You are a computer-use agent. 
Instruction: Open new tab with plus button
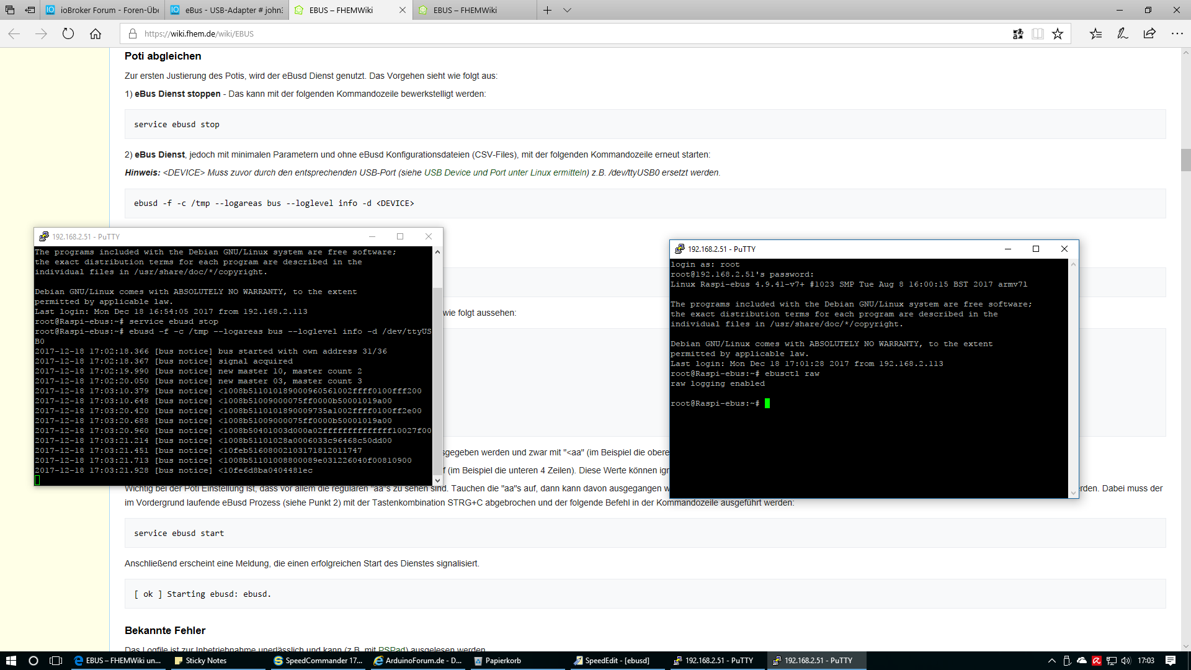click(x=547, y=10)
